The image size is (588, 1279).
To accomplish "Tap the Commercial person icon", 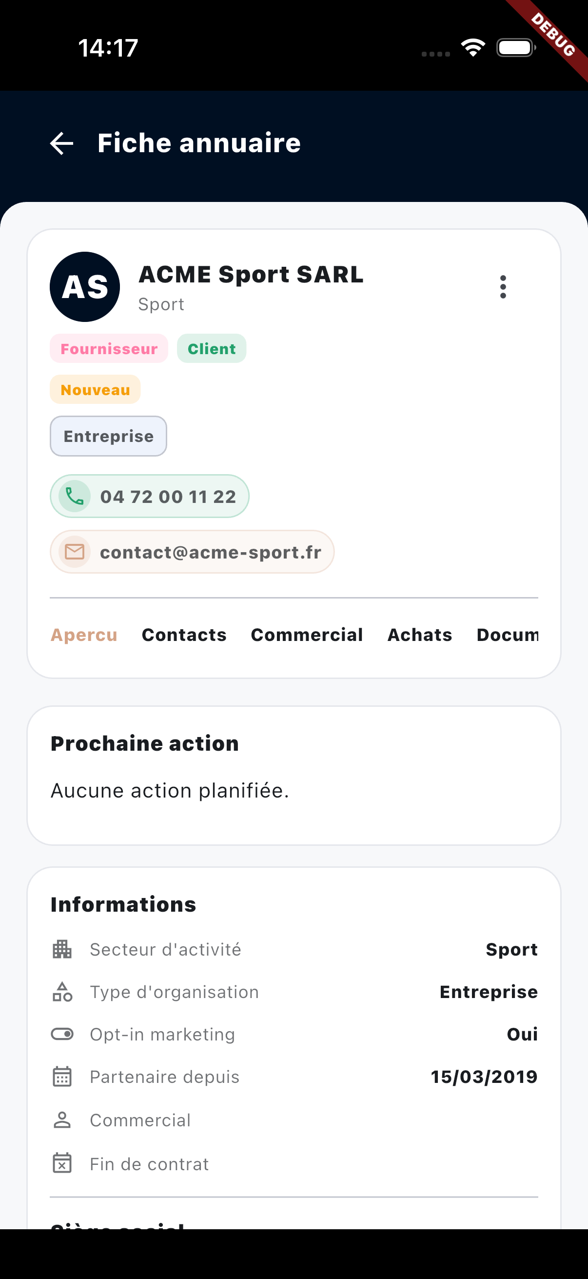I will 62,1120.
